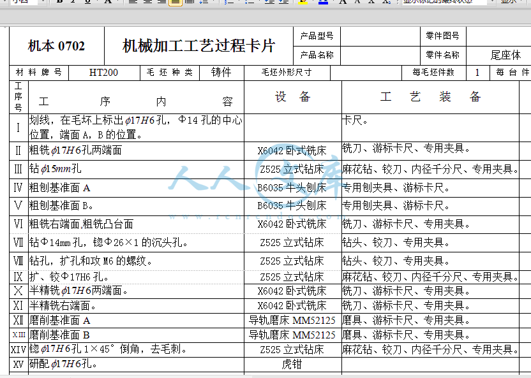
Task: Click '粗刨基准面 A' in row Ⅳ
Action: click(x=59, y=187)
